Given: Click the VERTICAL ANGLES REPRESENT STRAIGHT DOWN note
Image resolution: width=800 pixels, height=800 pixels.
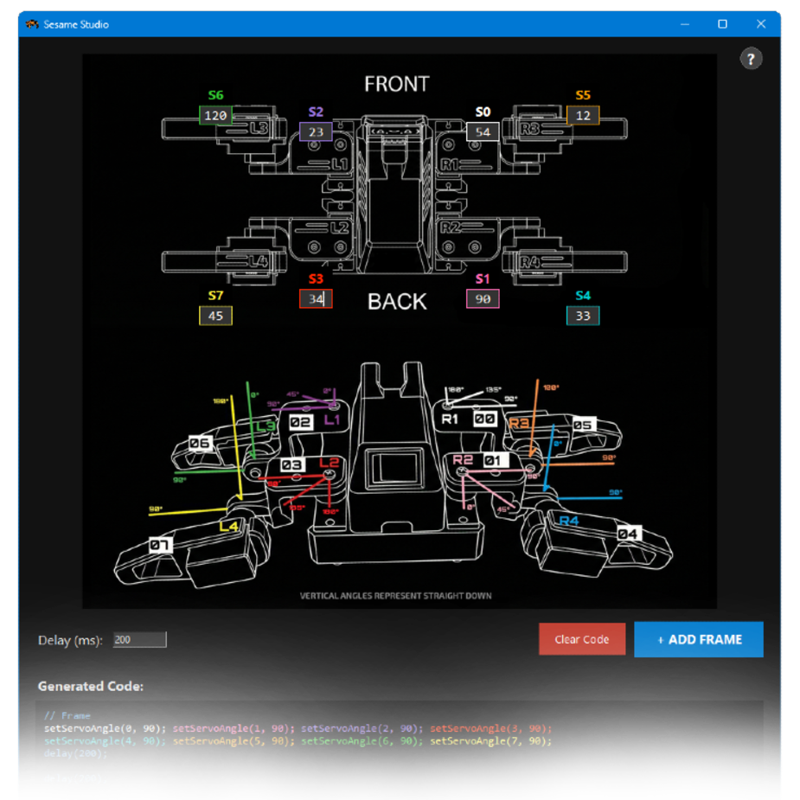Looking at the screenshot, I should [x=395, y=595].
